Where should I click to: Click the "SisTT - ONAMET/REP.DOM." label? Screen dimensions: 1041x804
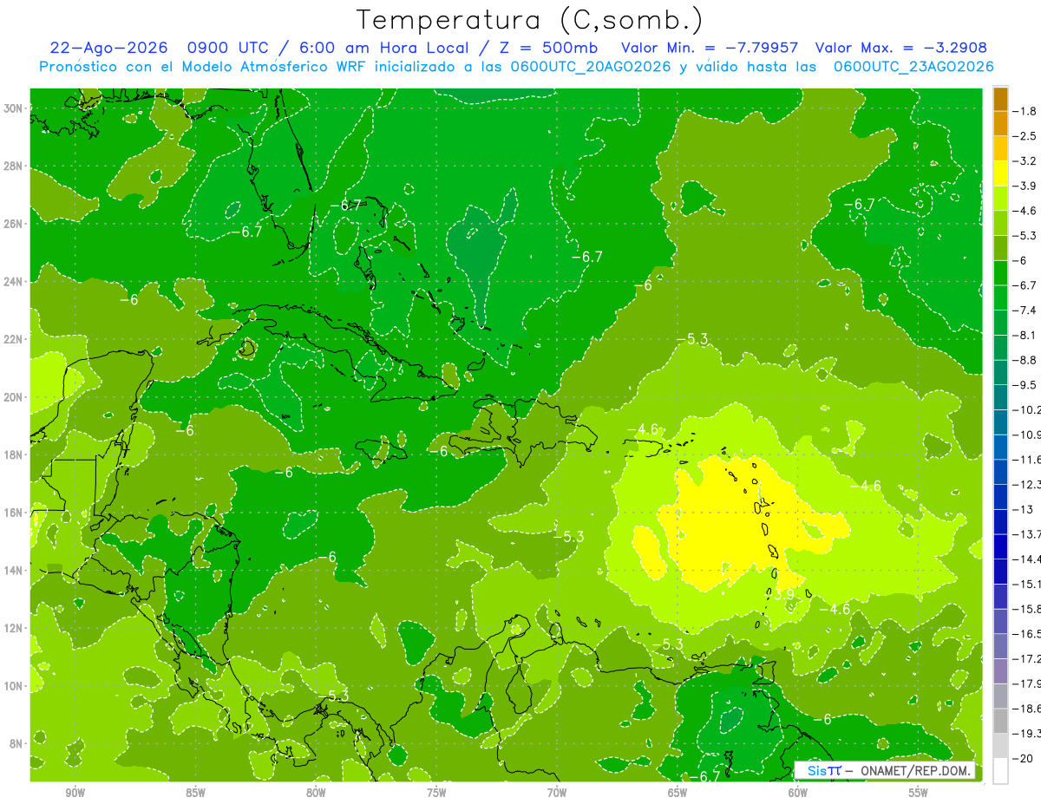[885, 770]
